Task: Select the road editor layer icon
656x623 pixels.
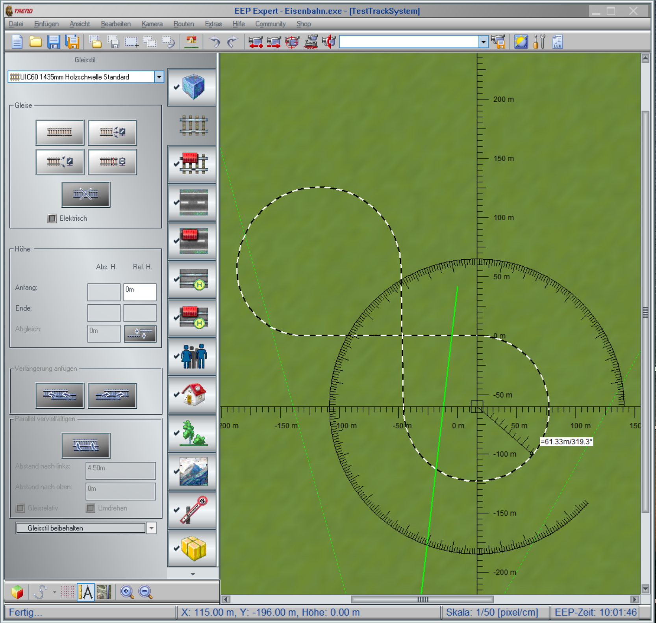Action: [193, 202]
